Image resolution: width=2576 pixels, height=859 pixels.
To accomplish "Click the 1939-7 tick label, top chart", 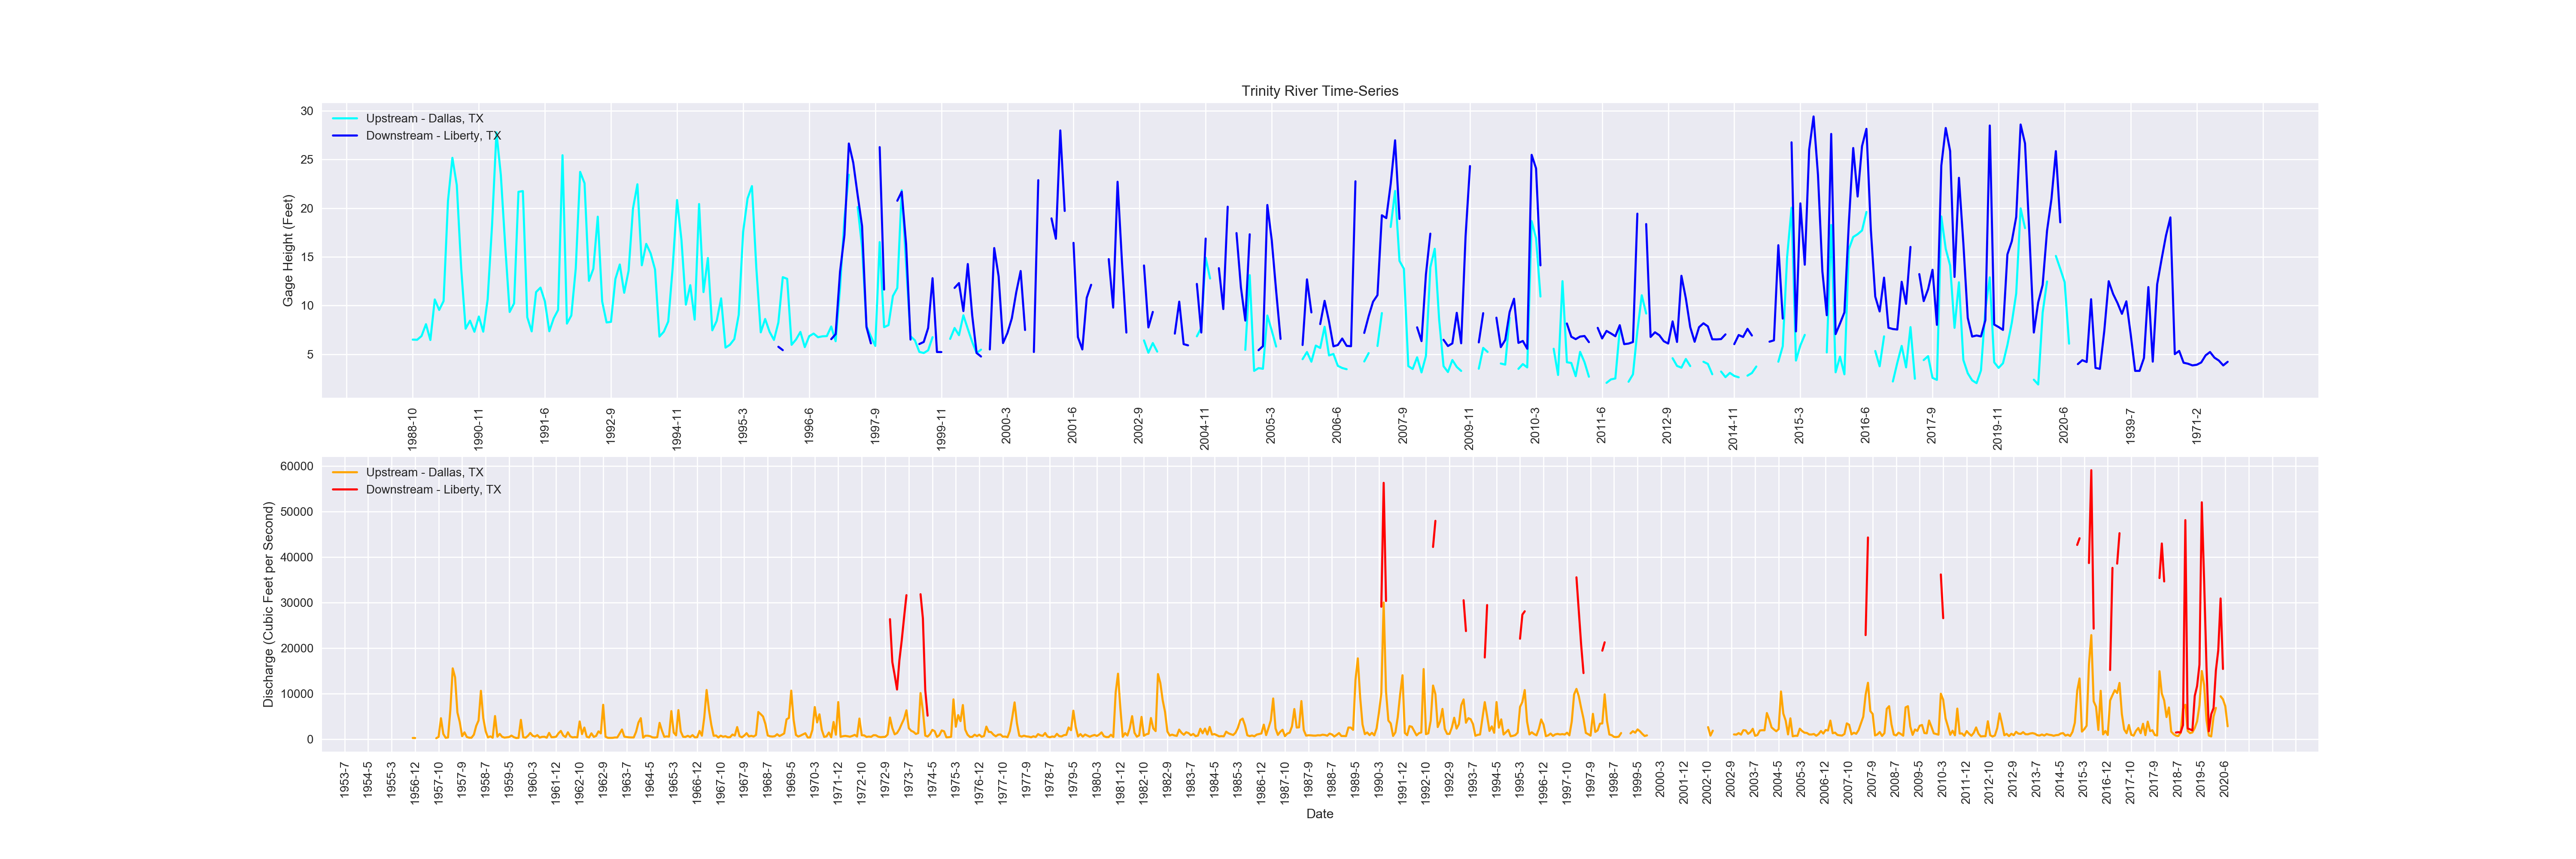I will point(2130,425).
